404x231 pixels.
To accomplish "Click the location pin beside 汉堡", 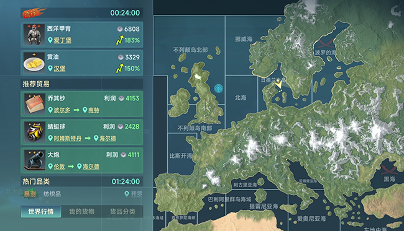I will tap(50, 68).
